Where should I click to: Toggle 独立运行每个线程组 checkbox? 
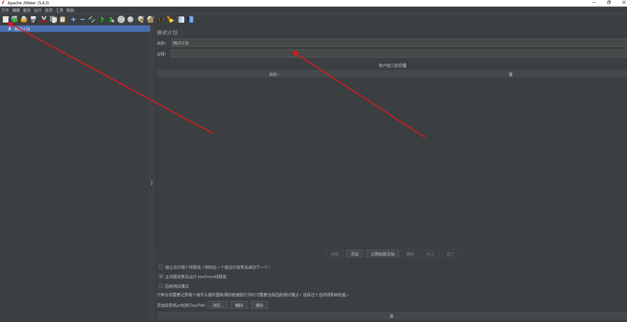161,267
